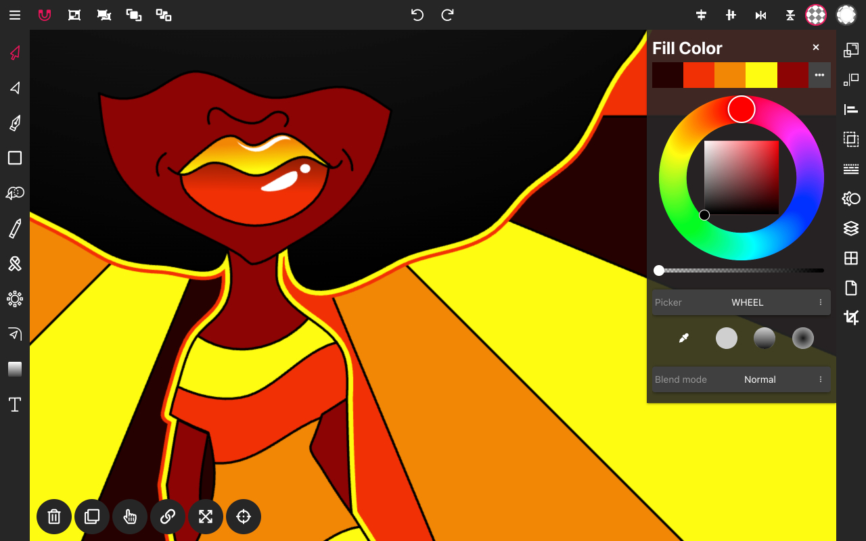
Task: Open the document page settings icon
Action: click(851, 288)
